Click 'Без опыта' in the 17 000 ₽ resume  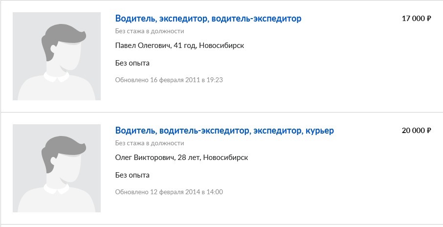pyautogui.click(x=132, y=63)
